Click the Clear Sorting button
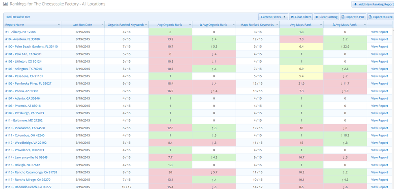Viewport: 394px width, 189px height. [x=326, y=17]
